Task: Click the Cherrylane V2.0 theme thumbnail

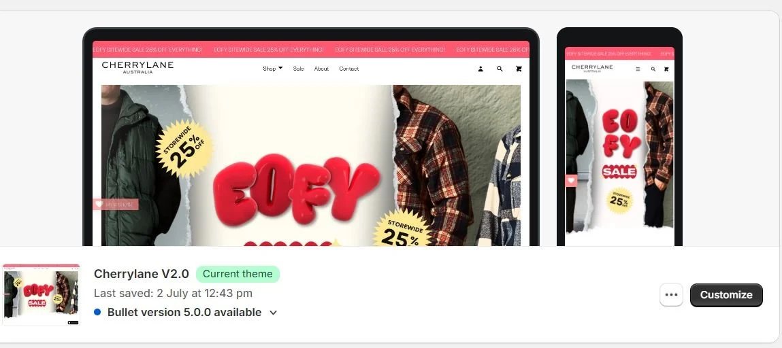Action: 42,295
